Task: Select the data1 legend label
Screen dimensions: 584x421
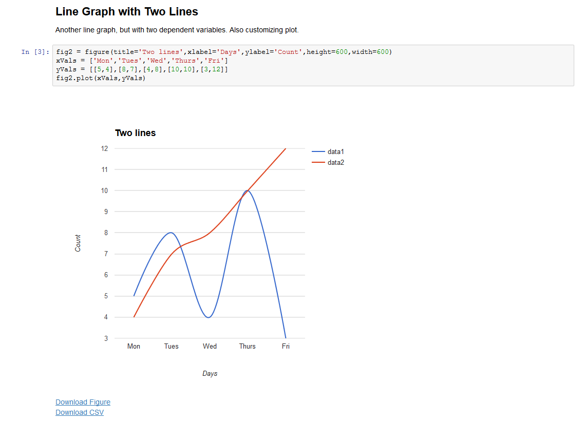Action: click(x=335, y=151)
